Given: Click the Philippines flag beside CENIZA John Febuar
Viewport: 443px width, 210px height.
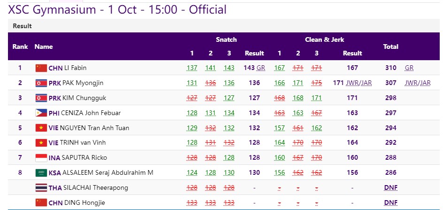Looking at the screenshot, I should pos(41,113).
